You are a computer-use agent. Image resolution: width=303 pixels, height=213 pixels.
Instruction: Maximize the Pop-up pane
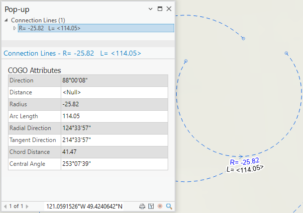[160, 8]
